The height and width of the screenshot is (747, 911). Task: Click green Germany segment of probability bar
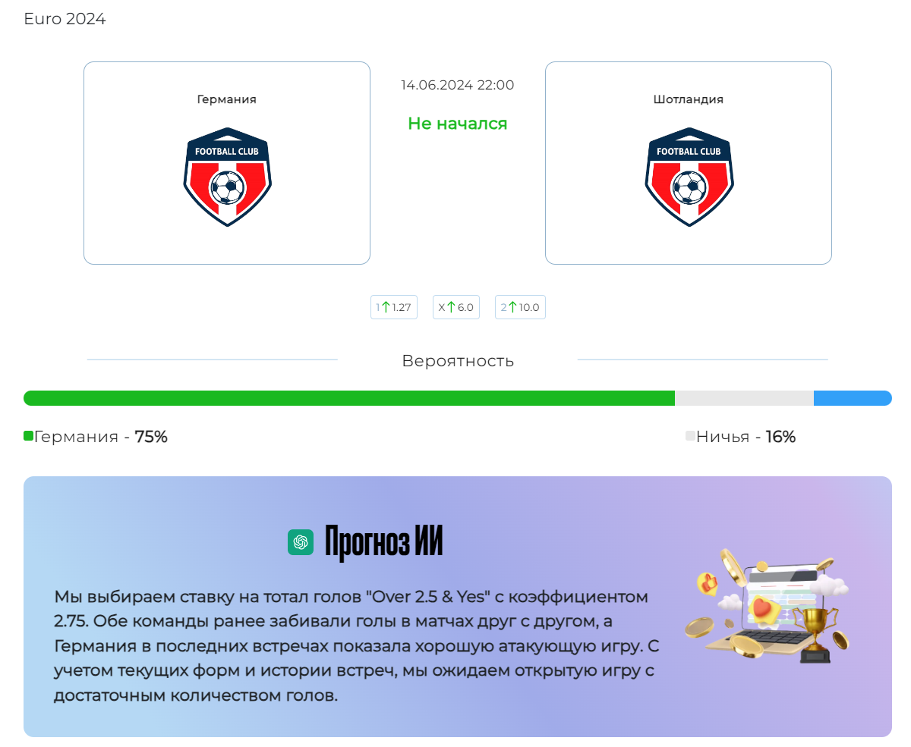tap(349, 398)
